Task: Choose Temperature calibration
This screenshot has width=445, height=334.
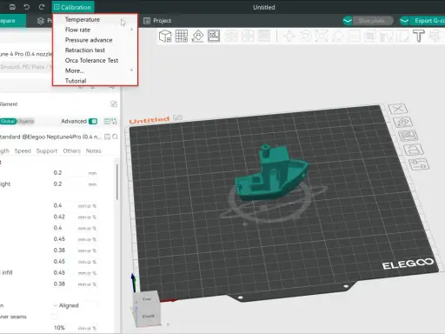Action: pyautogui.click(x=83, y=19)
